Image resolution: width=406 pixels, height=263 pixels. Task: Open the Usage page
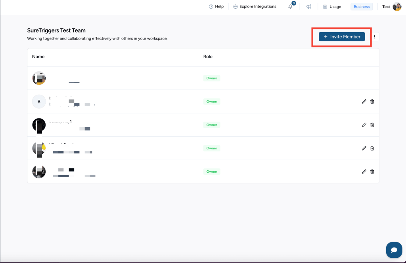[x=332, y=7]
